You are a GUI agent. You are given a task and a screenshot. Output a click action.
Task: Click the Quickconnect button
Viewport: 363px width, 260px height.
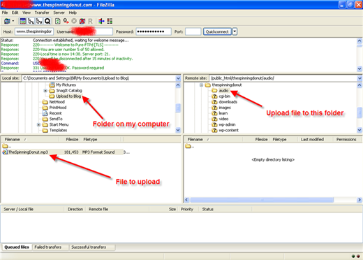click(x=217, y=31)
